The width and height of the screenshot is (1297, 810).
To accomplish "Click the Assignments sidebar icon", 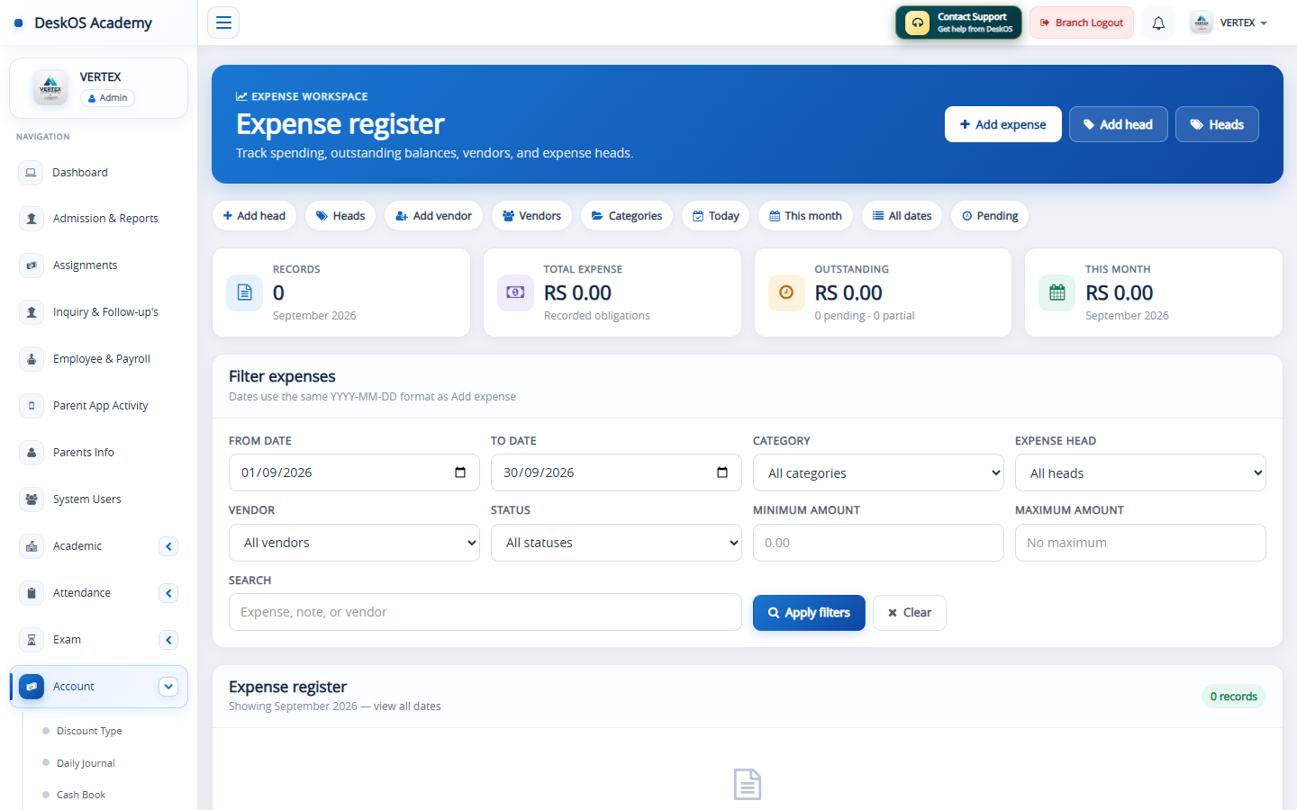I will coord(32,265).
